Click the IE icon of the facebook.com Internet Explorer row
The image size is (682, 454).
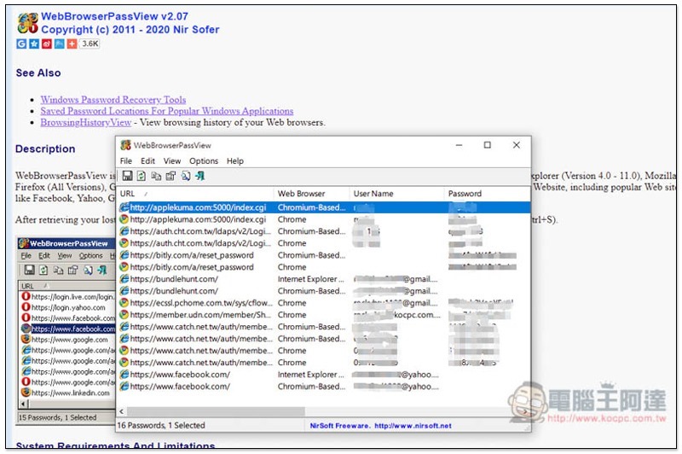tap(124, 375)
